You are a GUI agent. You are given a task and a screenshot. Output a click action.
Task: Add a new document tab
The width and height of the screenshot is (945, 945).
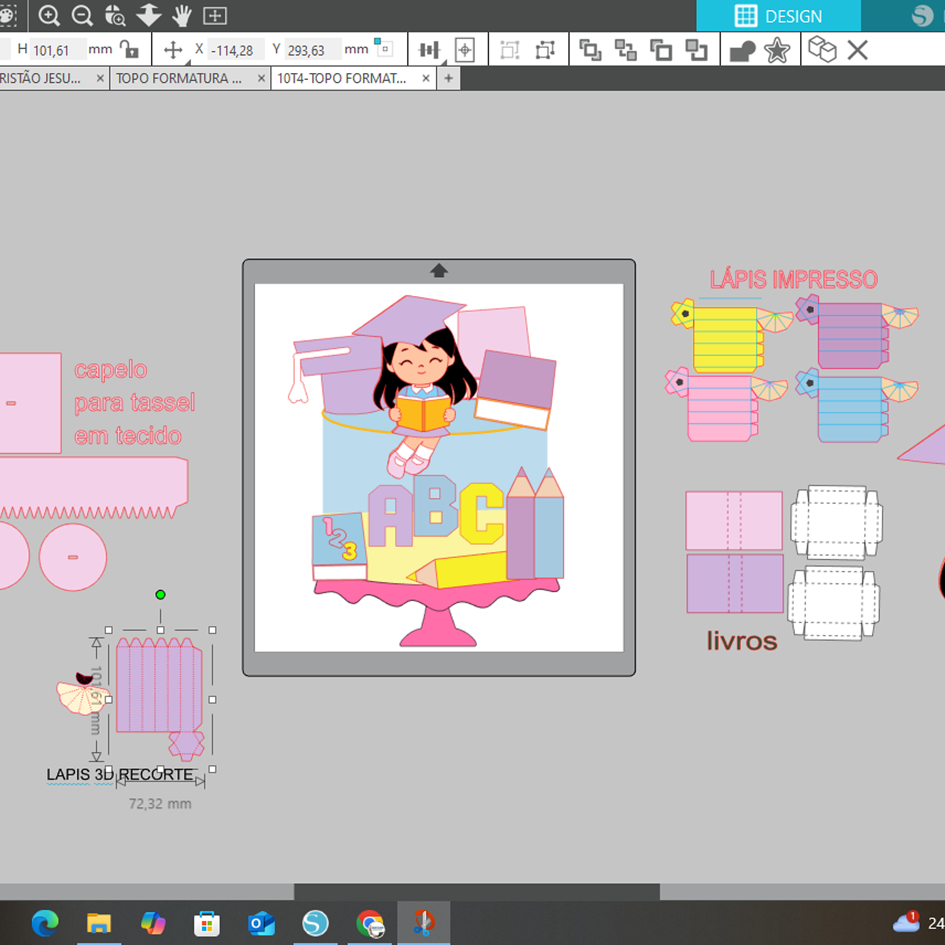(x=449, y=79)
